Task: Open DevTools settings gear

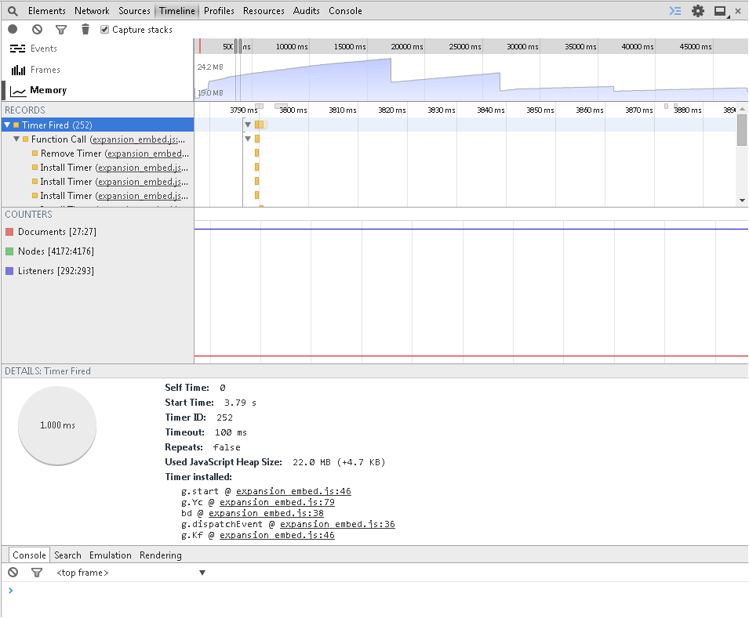Action: tap(697, 11)
